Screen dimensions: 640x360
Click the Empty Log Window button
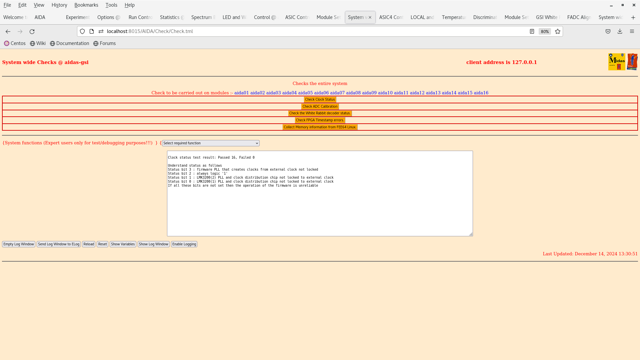point(18,244)
